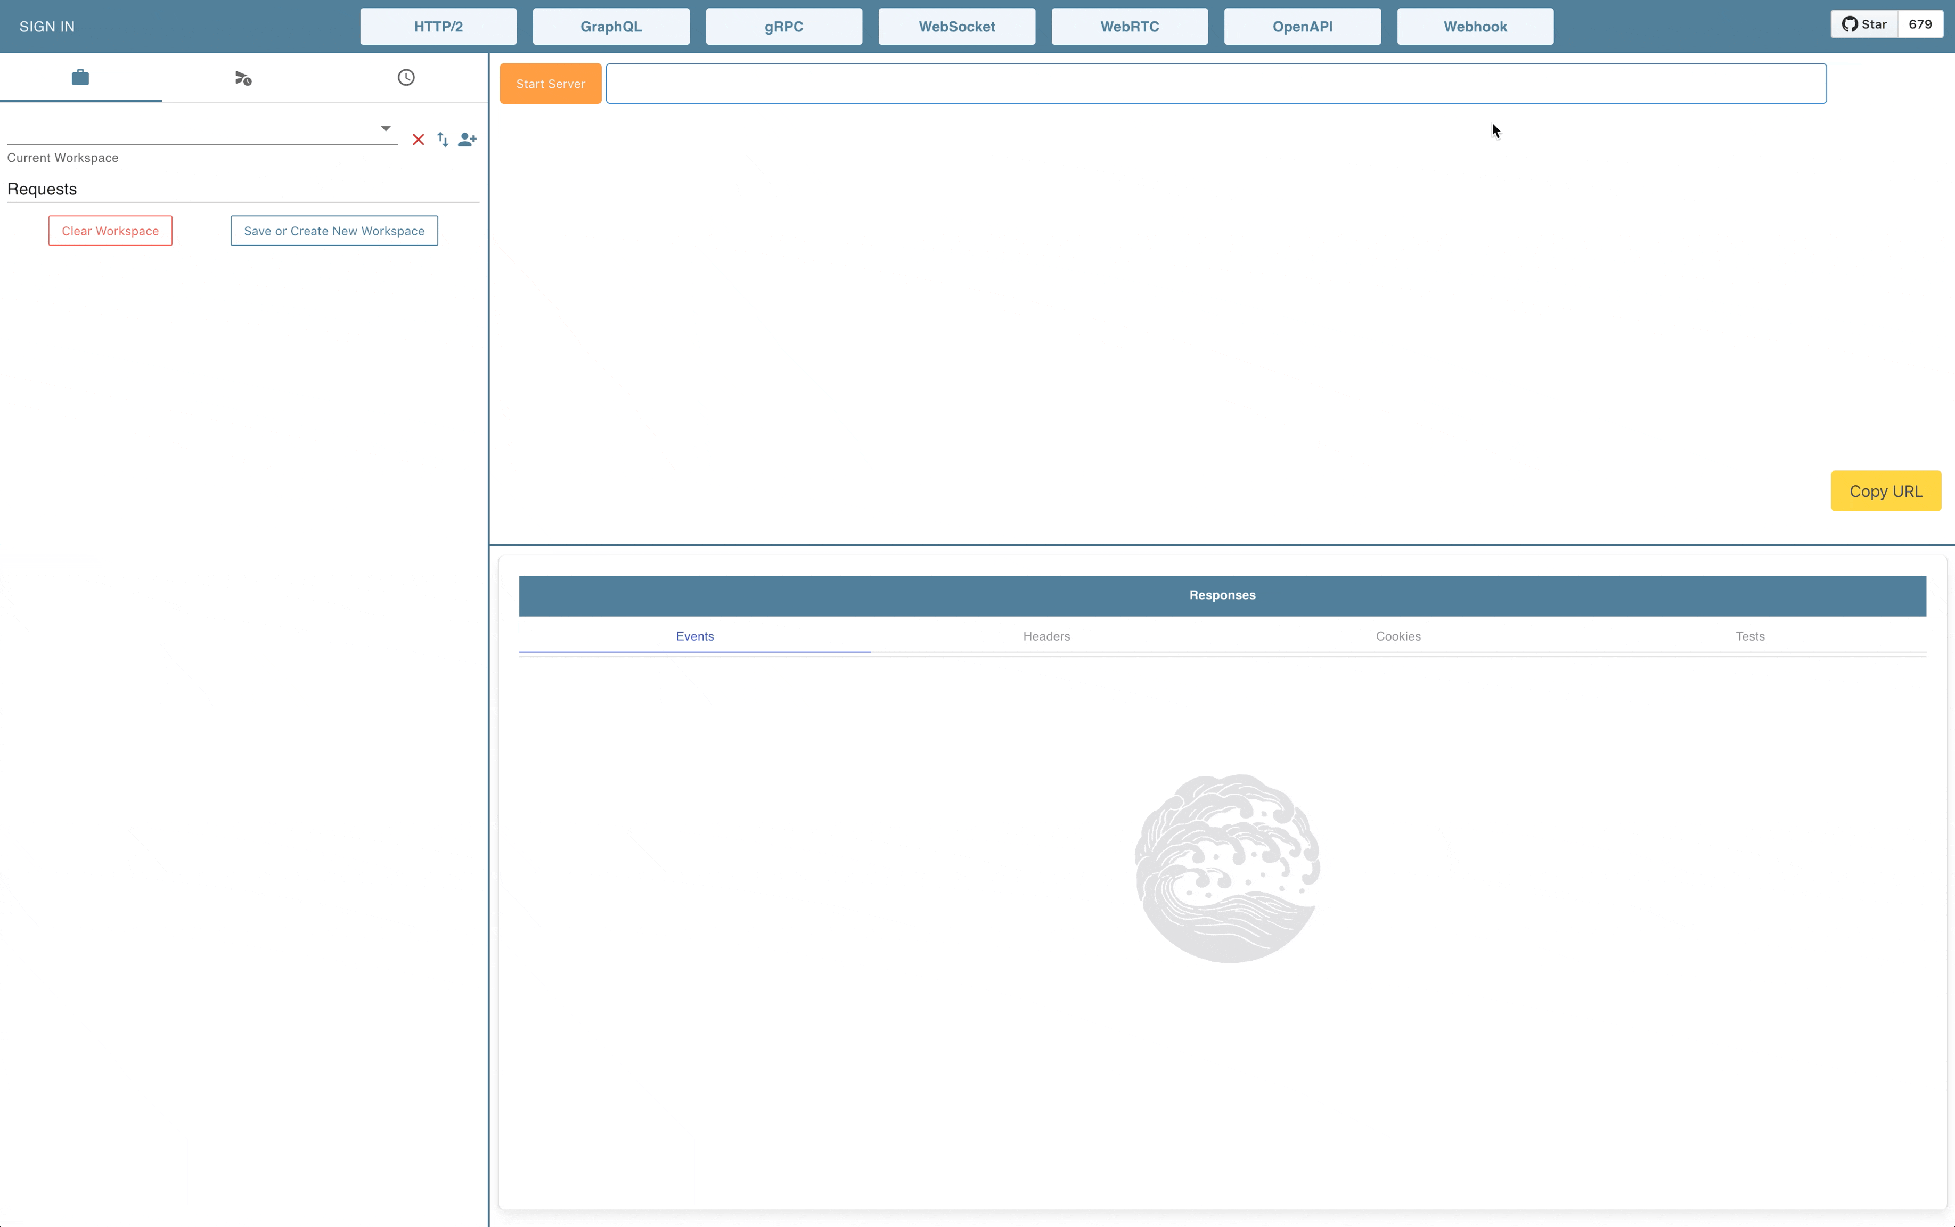Open the scheduled requests tab icon
Image resolution: width=1955 pixels, height=1227 pixels.
pyautogui.click(x=243, y=78)
